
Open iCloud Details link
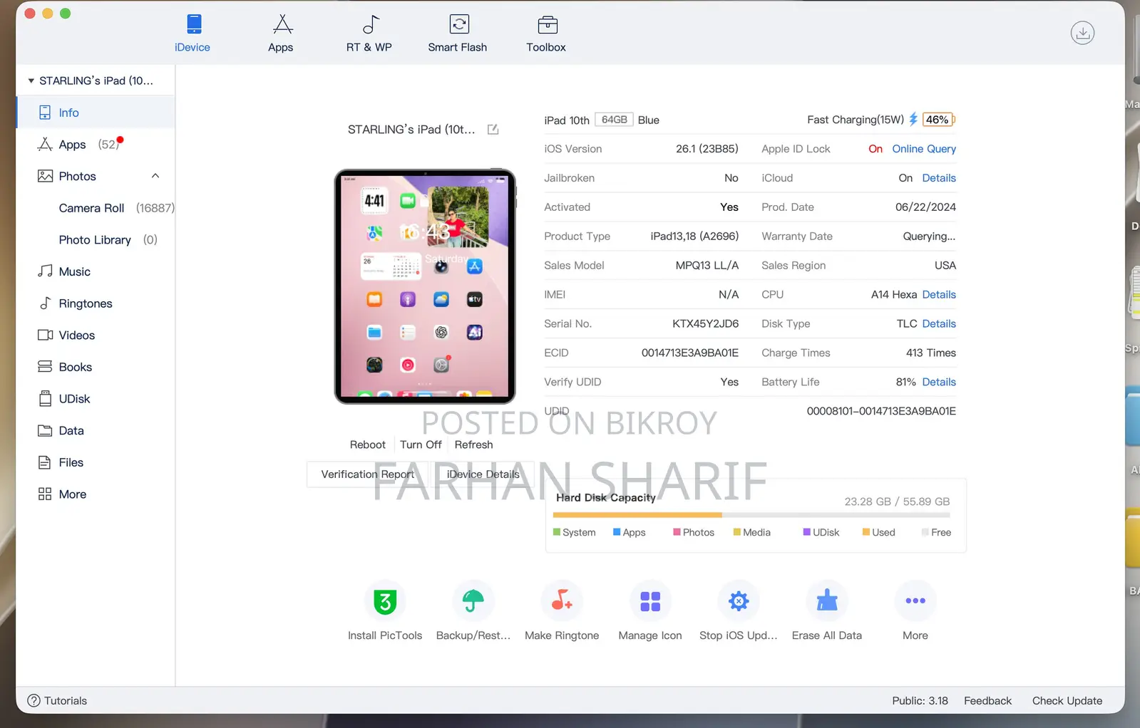pyautogui.click(x=939, y=178)
